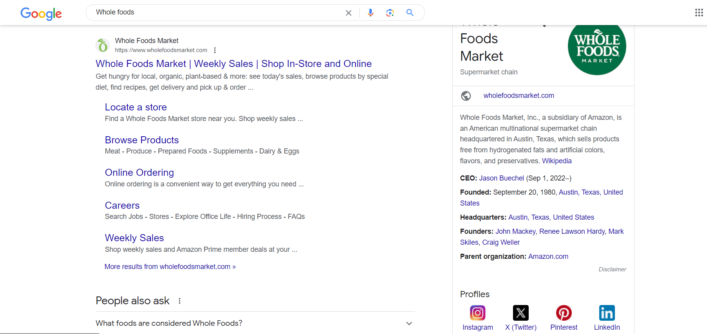The image size is (707, 334).
Task: Click the blue search magnifier button
Action: pyautogui.click(x=410, y=13)
